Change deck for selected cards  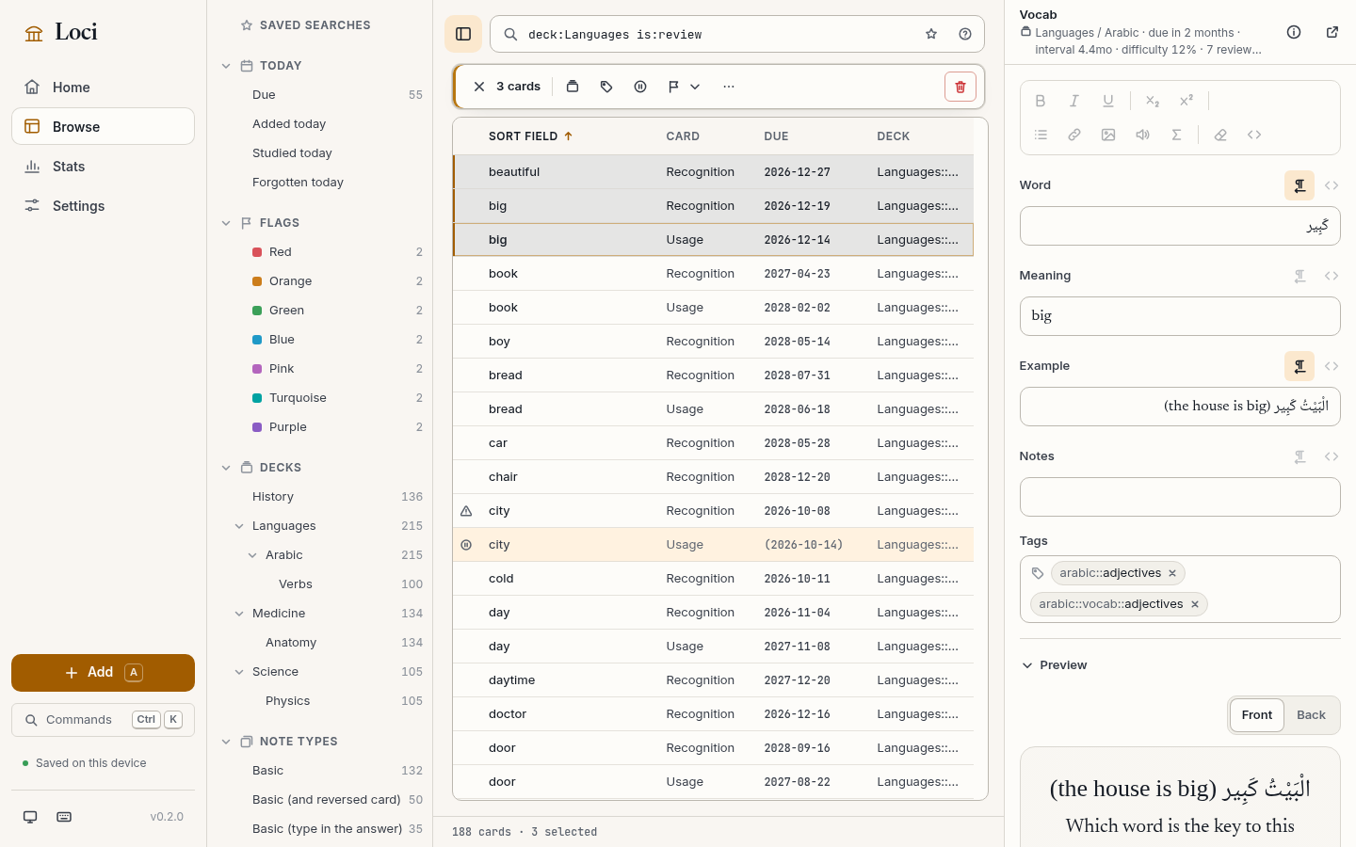pos(573,87)
